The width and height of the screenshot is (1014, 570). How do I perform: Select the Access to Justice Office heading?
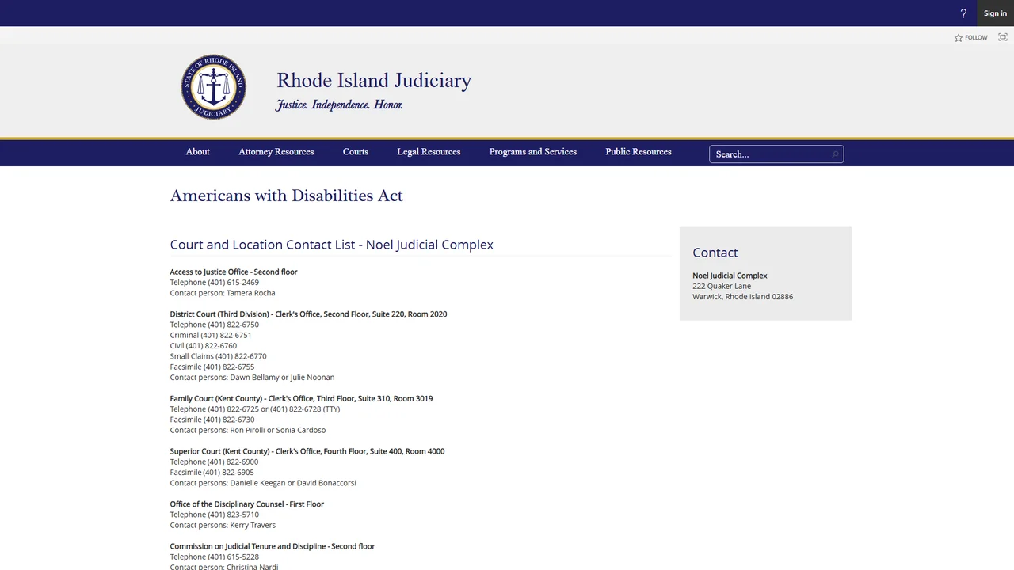point(234,272)
